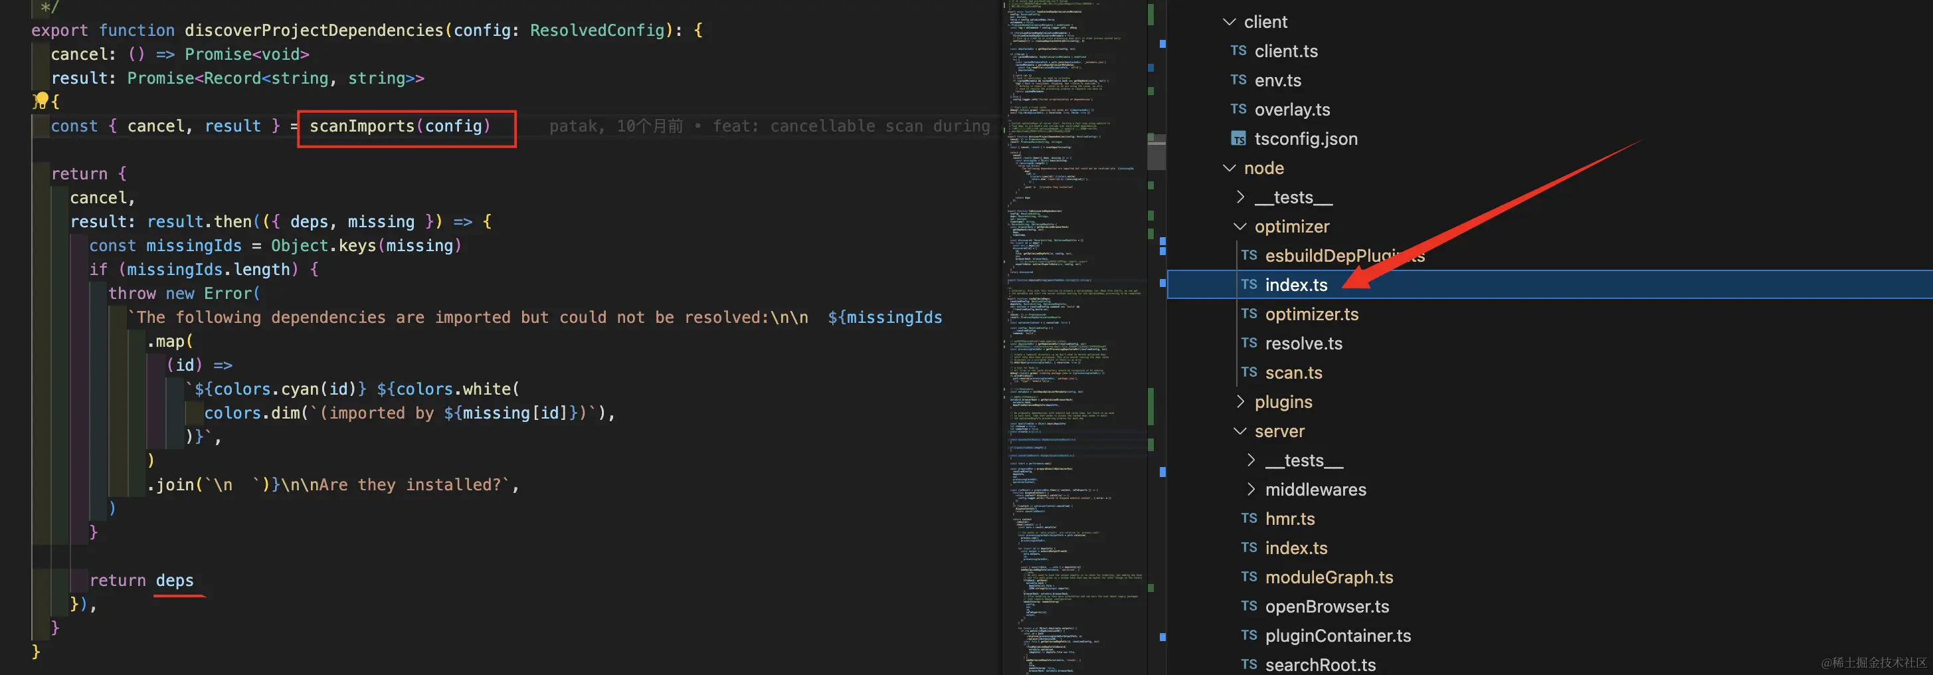Image resolution: width=1933 pixels, height=675 pixels.
Task: Collapse the optimizer folder chevron
Action: 1240,227
